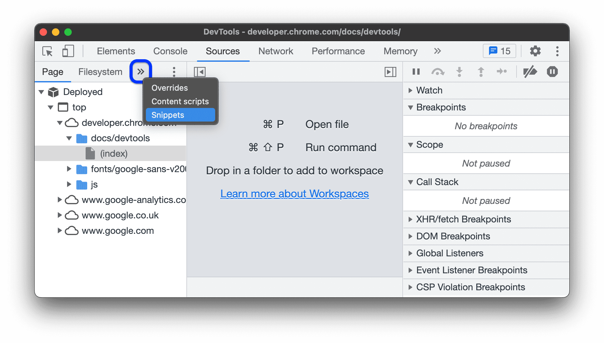Toggle the Filesystem tab view
This screenshot has height=343, width=604.
click(x=100, y=71)
